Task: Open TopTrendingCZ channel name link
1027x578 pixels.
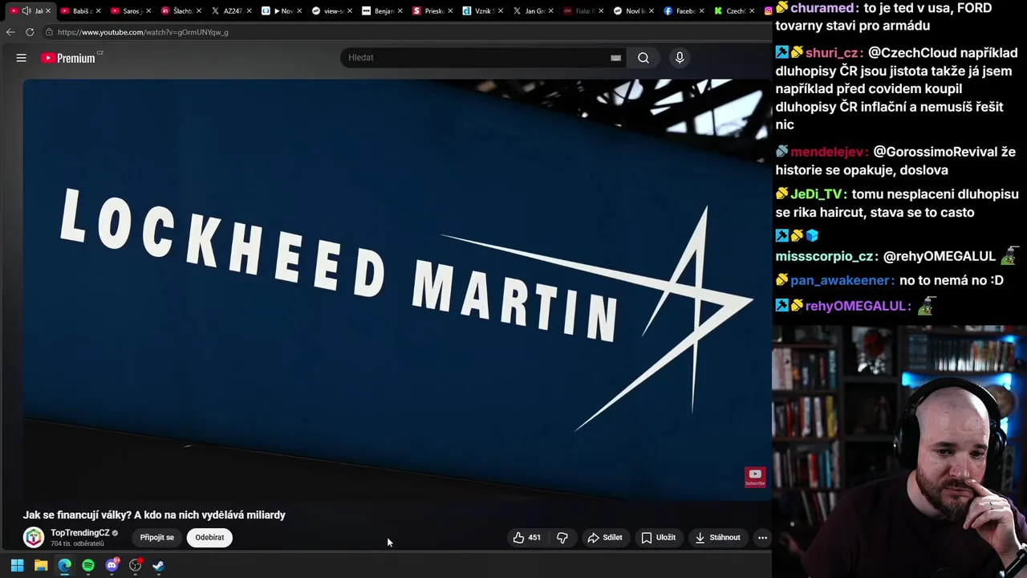Action: point(80,533)
